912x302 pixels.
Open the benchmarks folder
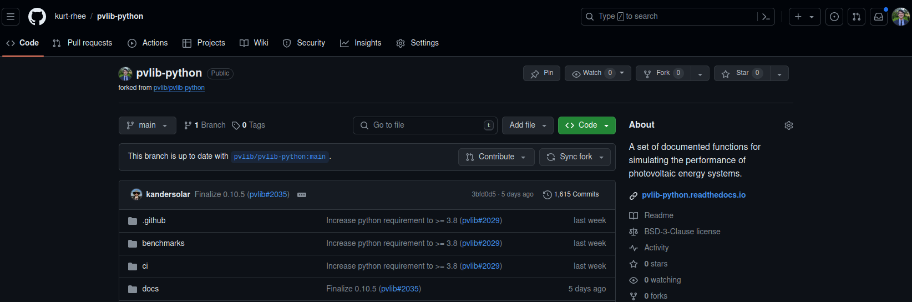point(163,243)
